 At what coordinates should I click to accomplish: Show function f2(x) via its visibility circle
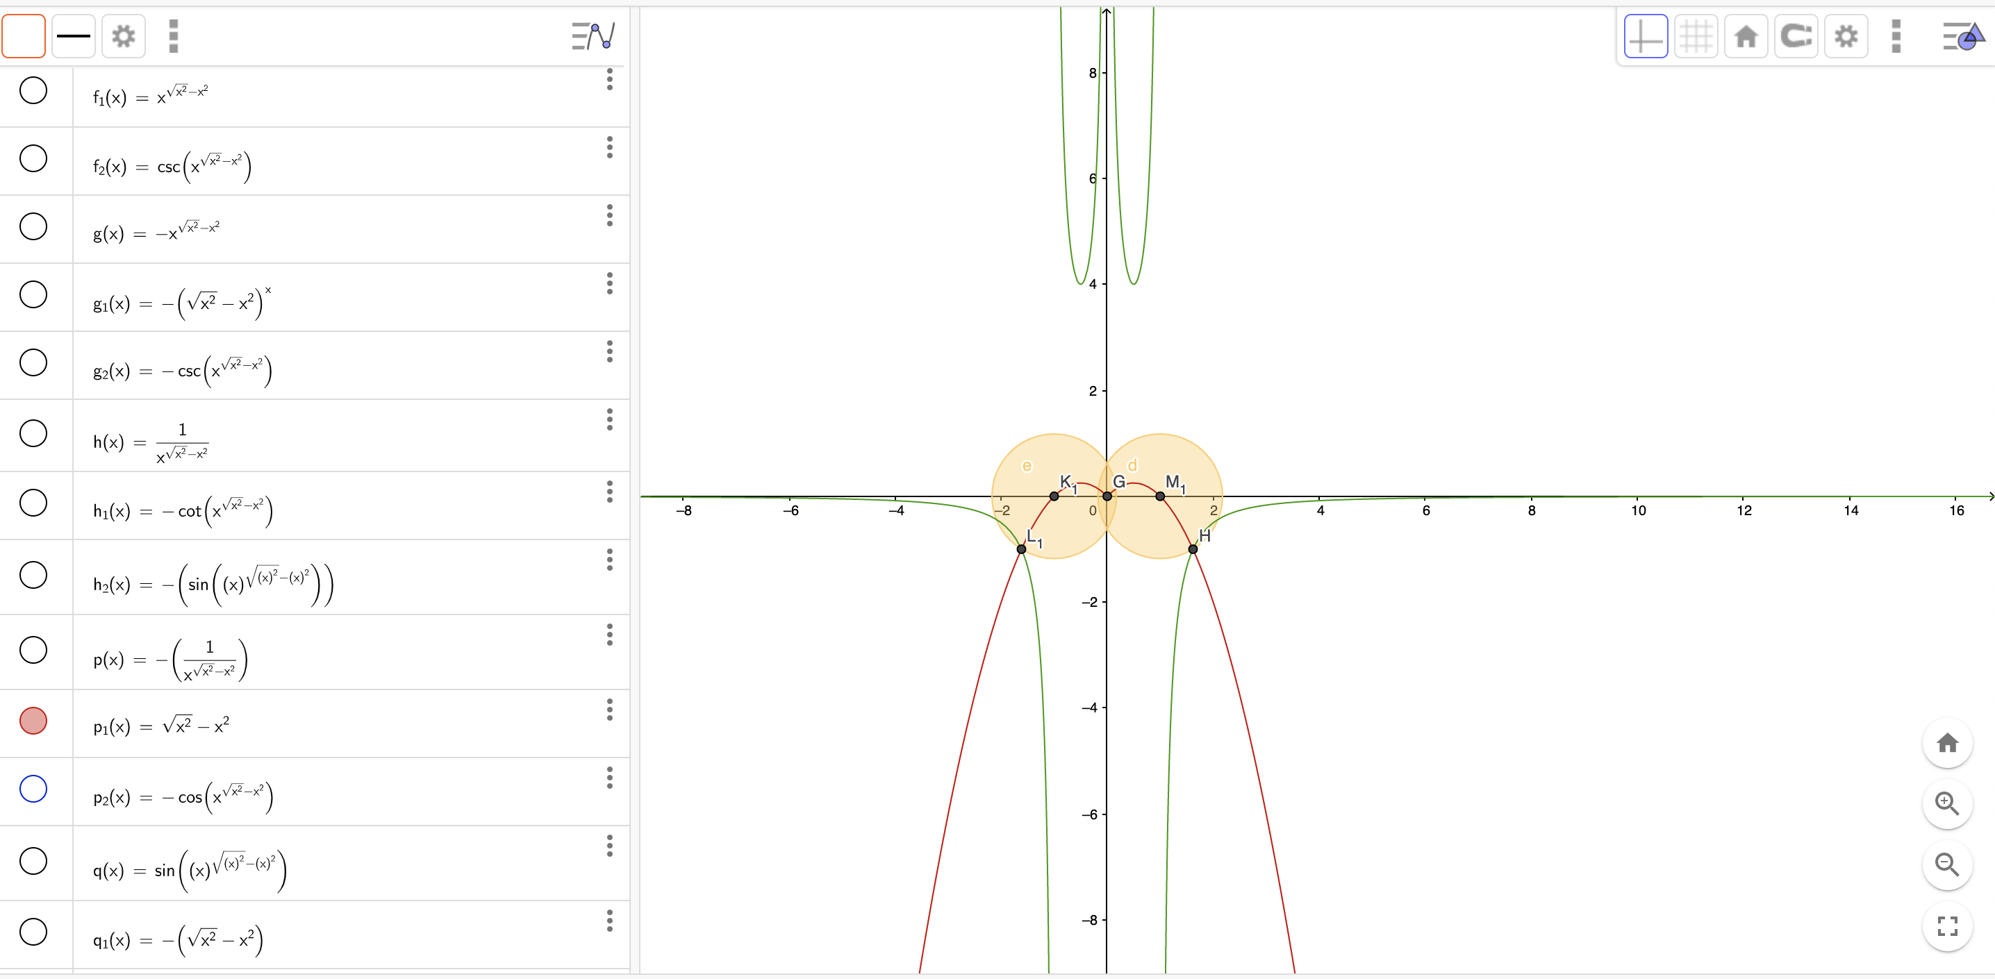click(33, 158)
